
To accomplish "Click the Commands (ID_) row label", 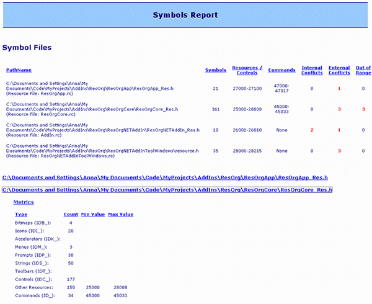I will click(x=35, y=295).
